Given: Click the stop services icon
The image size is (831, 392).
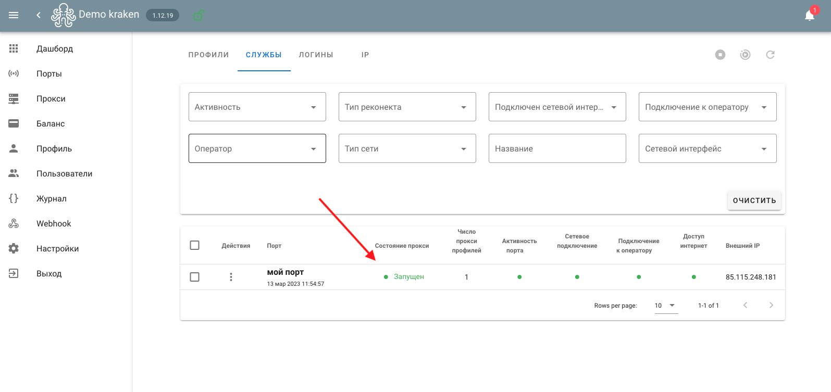Looking at the screenshot, I should click(720, 55).
